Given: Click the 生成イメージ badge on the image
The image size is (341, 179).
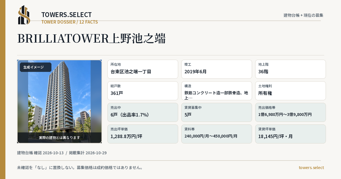Looking at the screenshot, I should point(36,67).
